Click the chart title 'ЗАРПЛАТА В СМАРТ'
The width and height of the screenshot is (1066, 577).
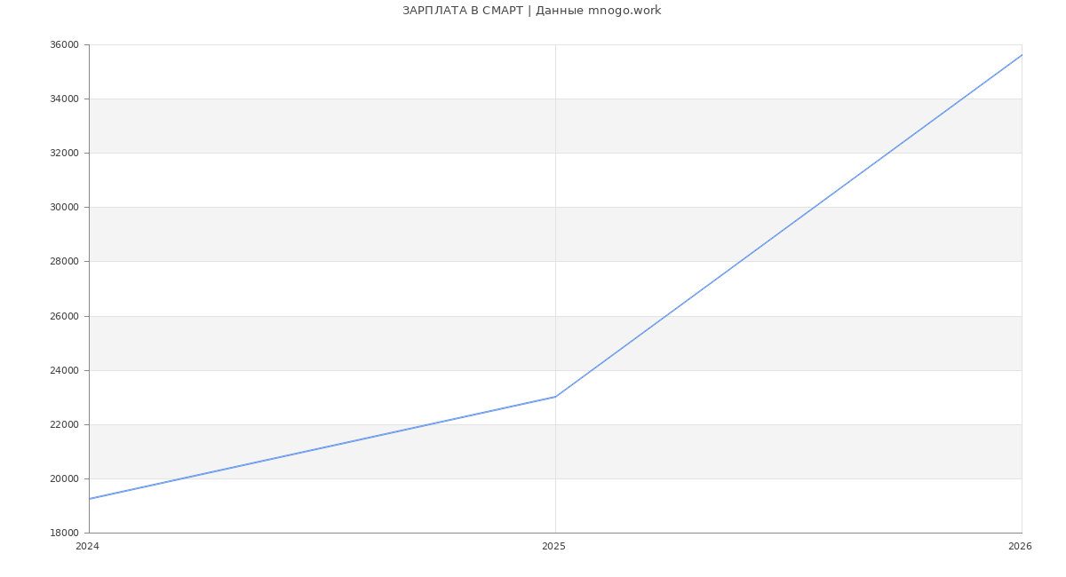pos(462,11)
